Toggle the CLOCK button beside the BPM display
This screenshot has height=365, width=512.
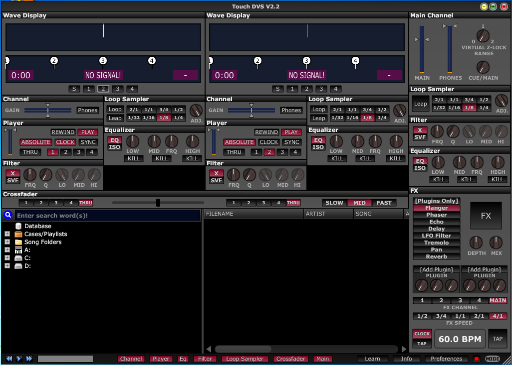(x=422, y=334)
